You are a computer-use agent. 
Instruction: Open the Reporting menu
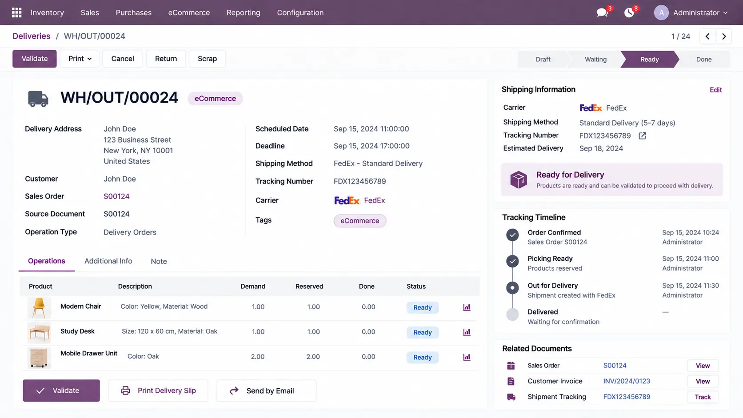[244, 12]
